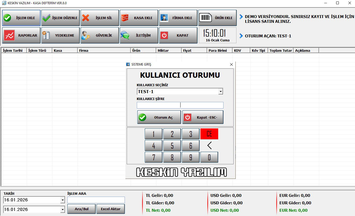Launch Yedekleme with the database icon
Viewport: 355px width, 216px height.
pos(46,36)
